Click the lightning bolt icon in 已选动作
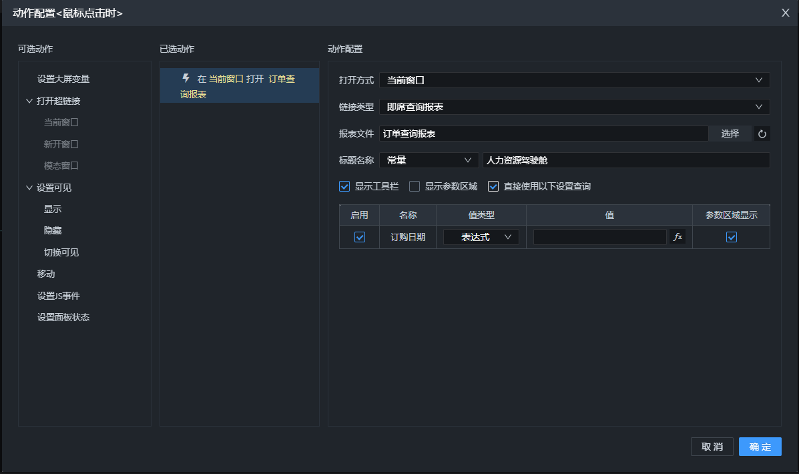The image size is (799, 474). [x=186, y=78]
